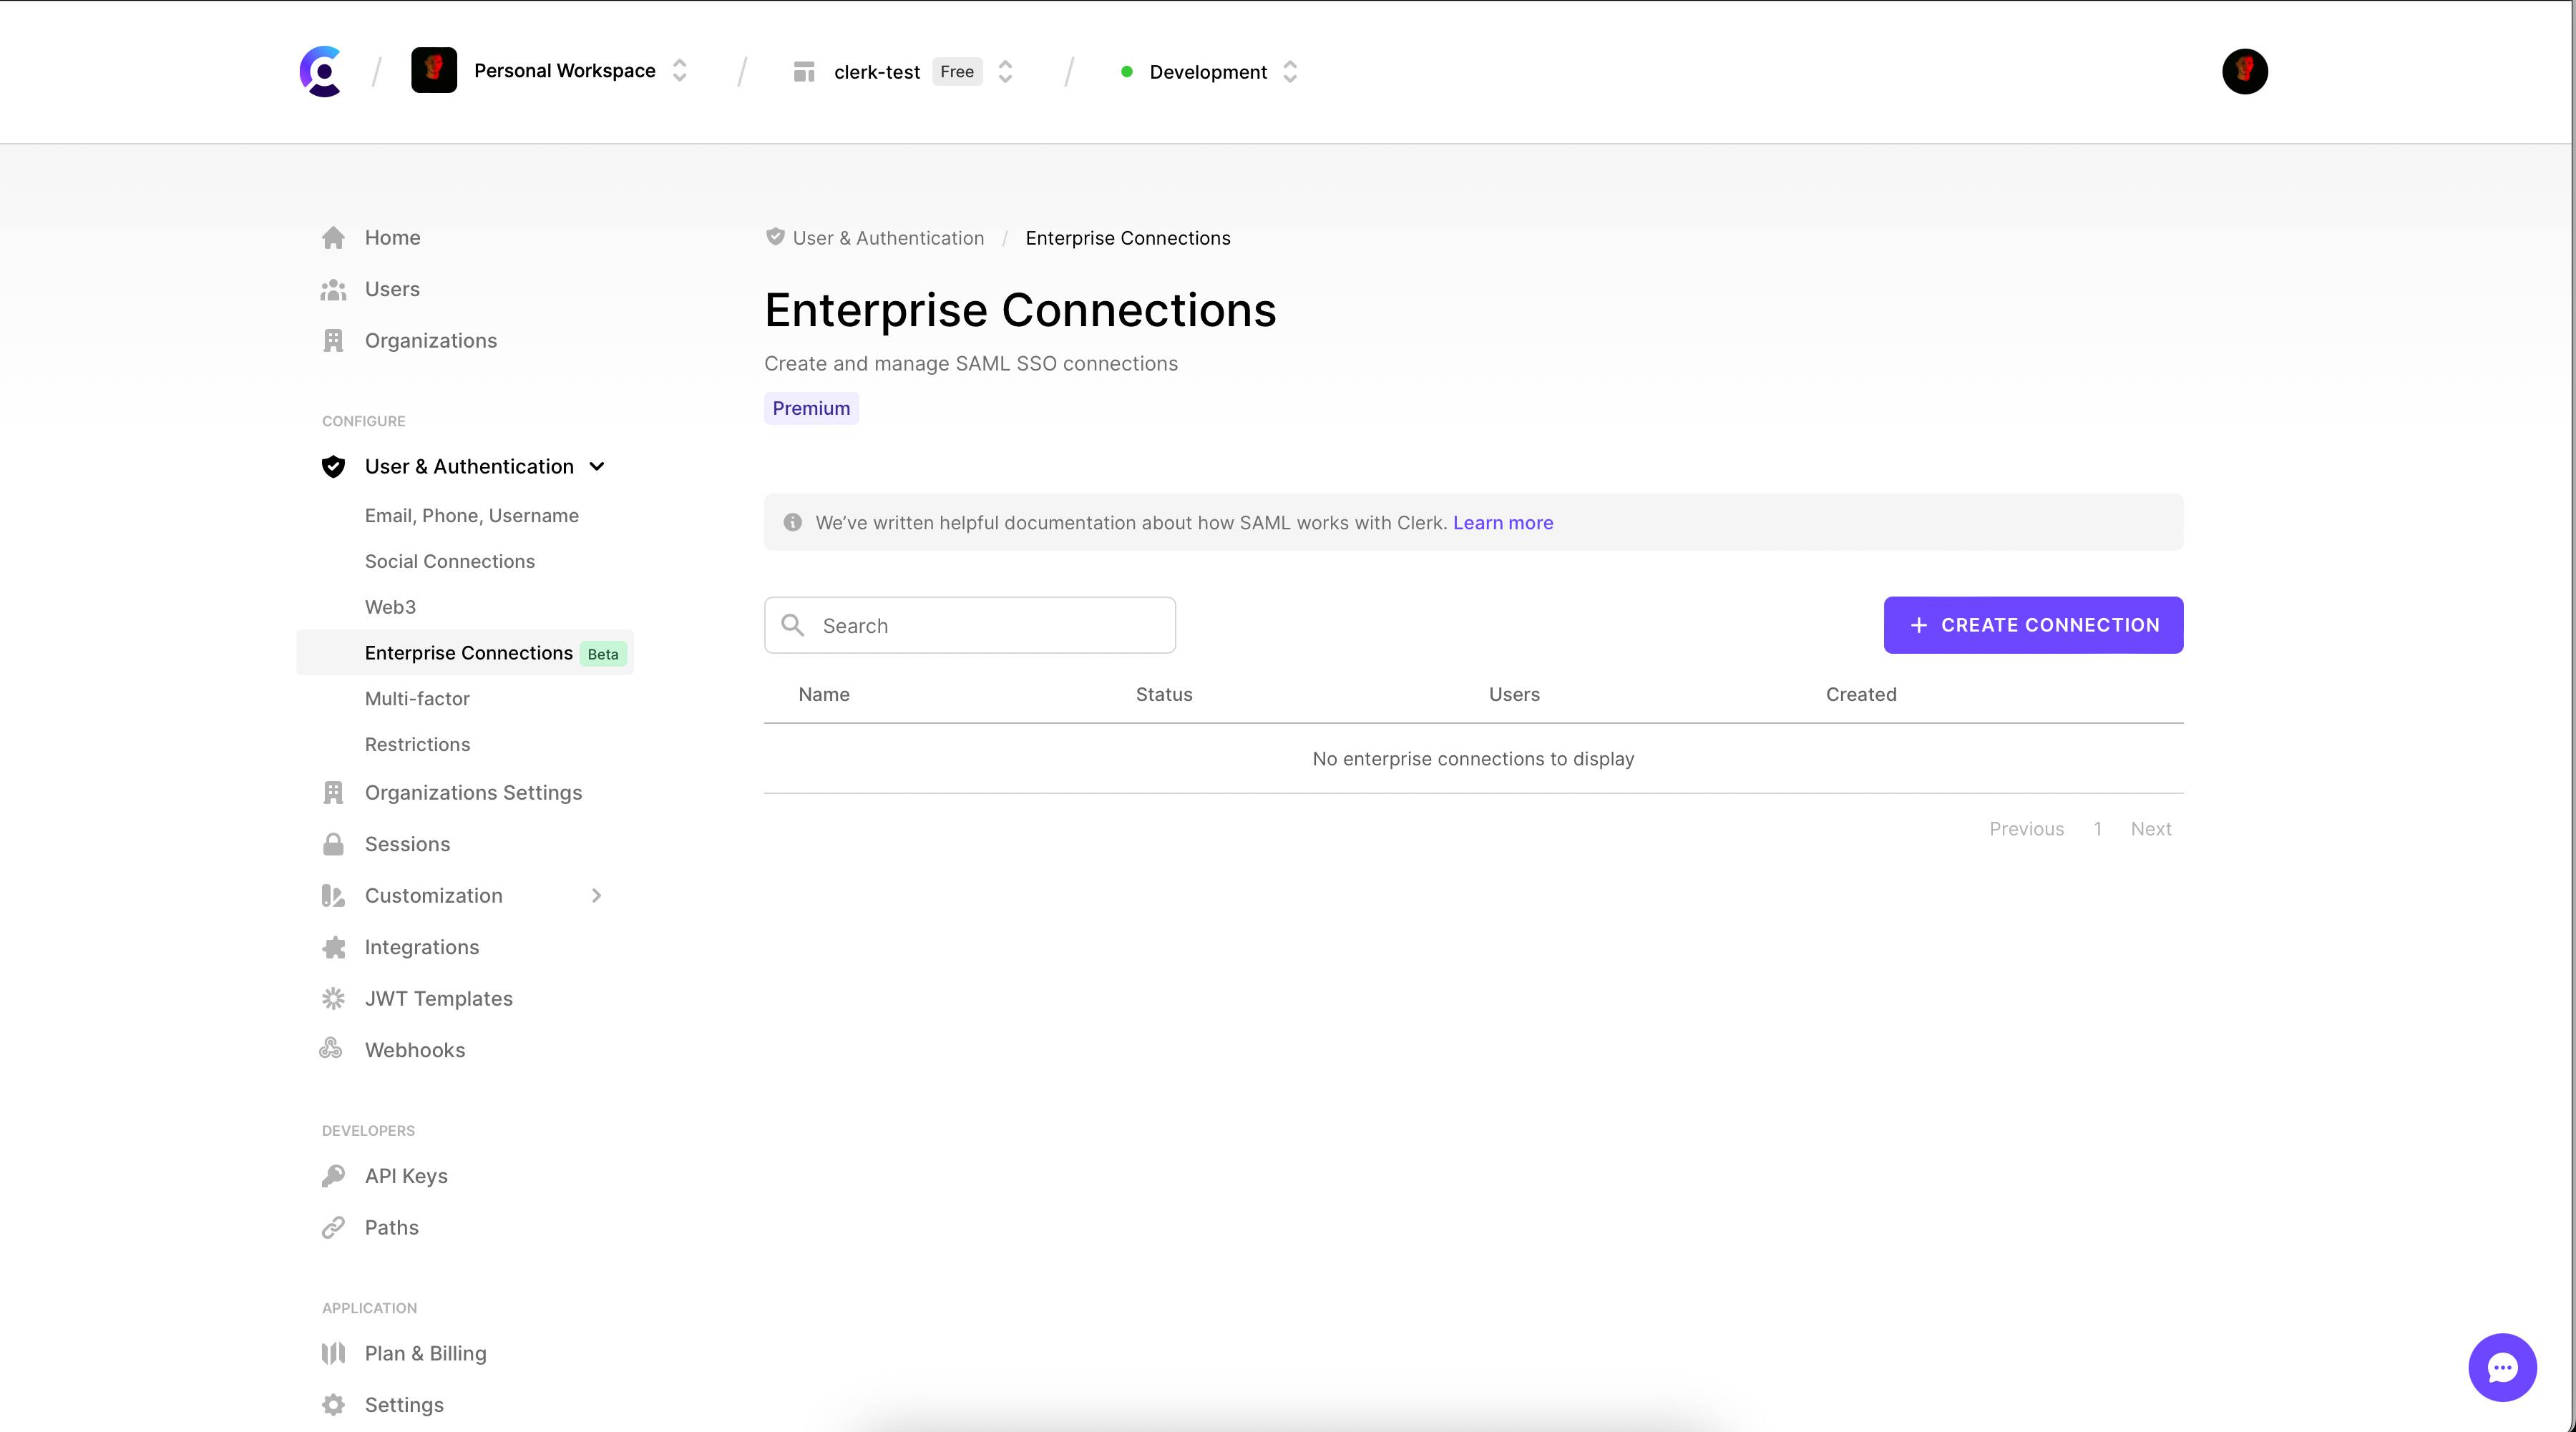Click the webhook icon in sidebar
Viewport: 2576px width, 1432px height.
[x=333, y=1049]
